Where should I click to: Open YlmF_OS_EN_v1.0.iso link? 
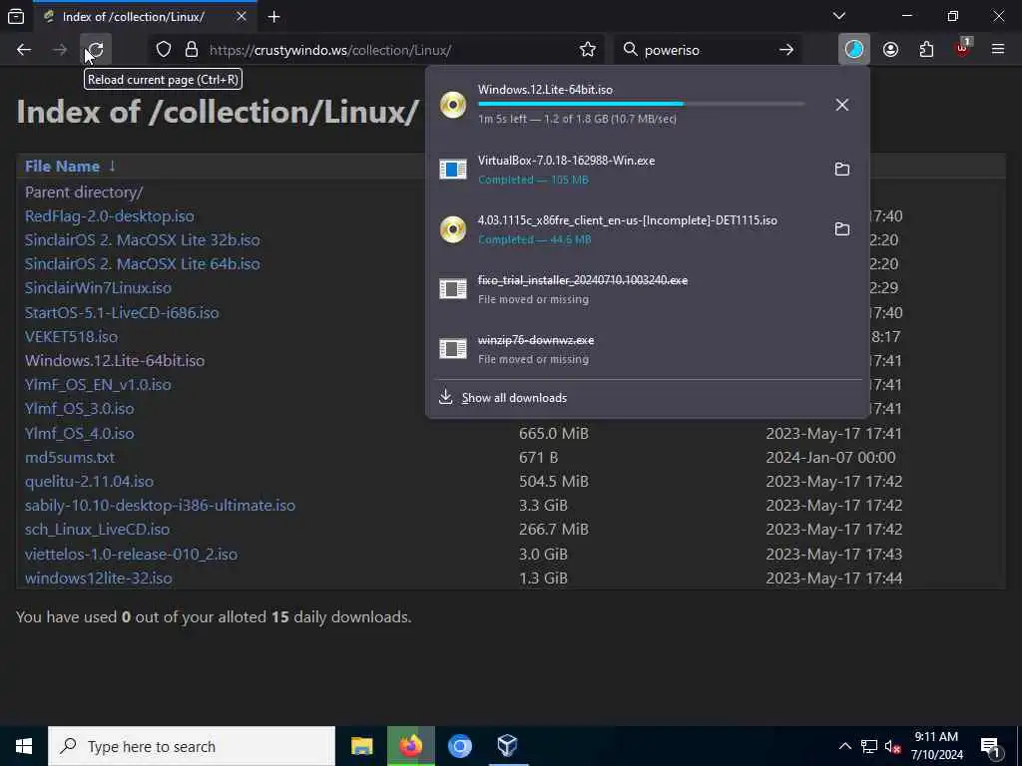click(98, 384)
